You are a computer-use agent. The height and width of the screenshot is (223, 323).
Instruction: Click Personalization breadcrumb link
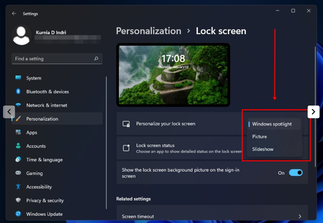click(x=149, y=31)
